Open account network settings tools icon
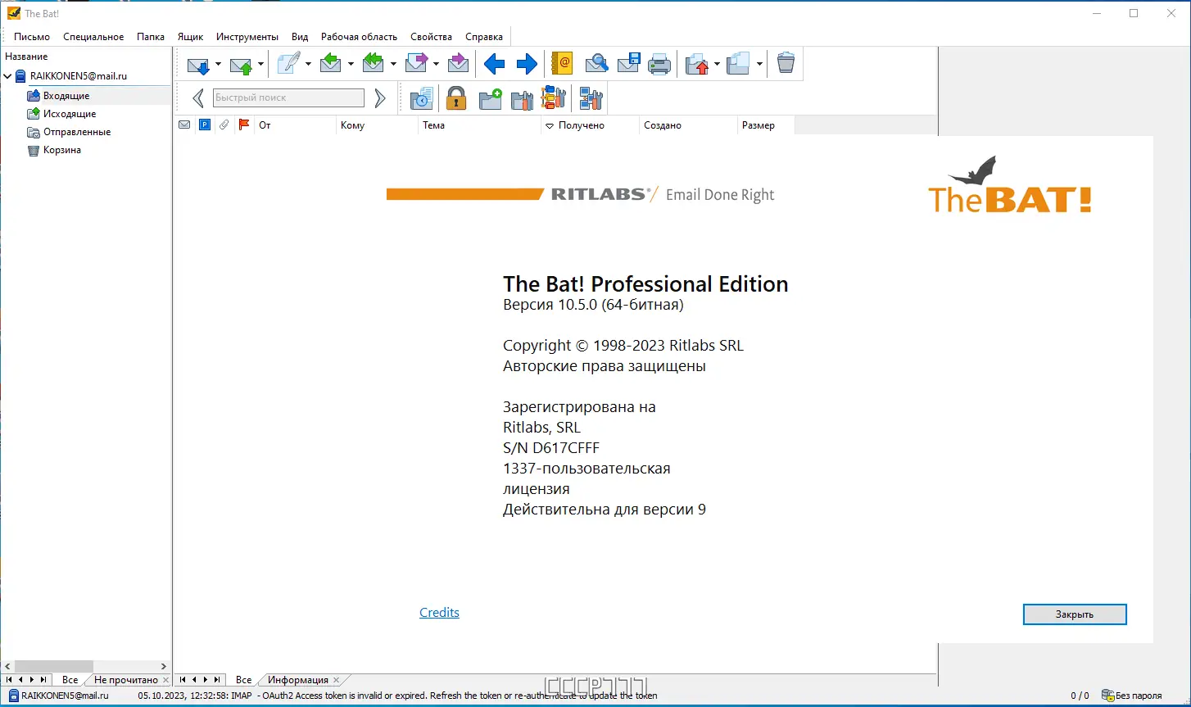Viewport: 1191px width, 707px height. [591, 98]
